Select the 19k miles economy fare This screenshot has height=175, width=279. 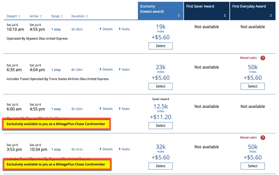point(160,46)
